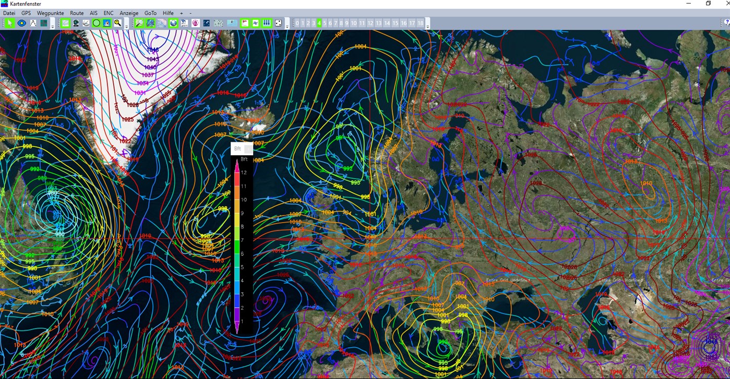
Task: Click the Kartenfenster window title
Action: click(26, 4)
